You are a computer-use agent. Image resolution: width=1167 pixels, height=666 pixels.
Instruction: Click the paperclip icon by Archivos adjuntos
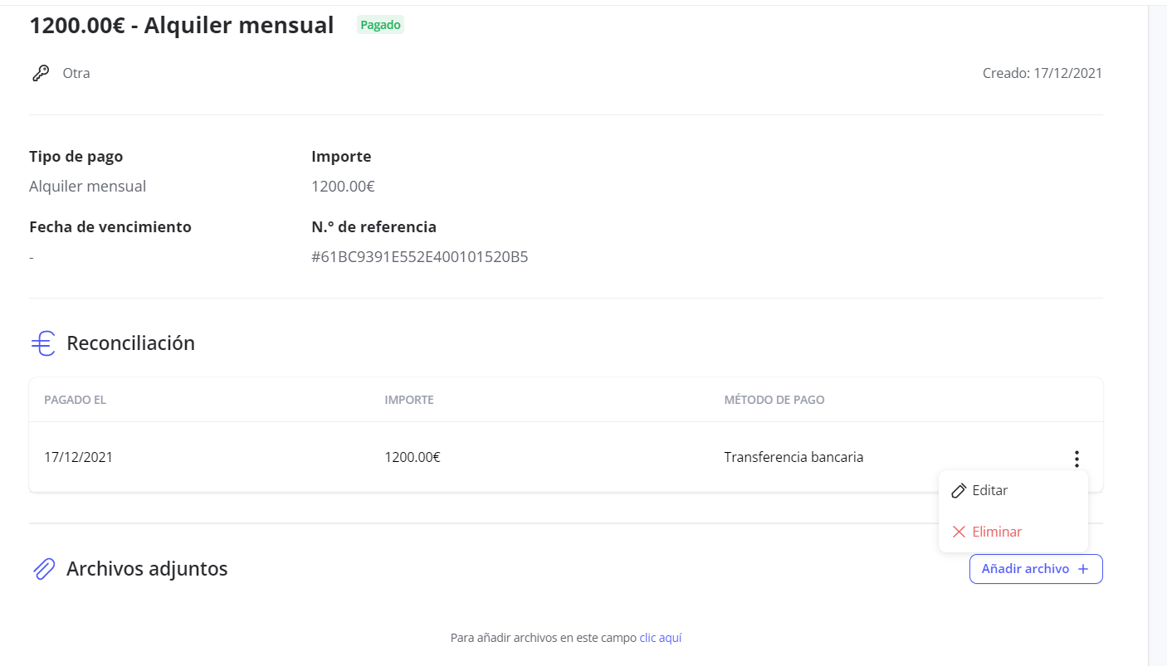pyautogui.click(x=43, y=569)
